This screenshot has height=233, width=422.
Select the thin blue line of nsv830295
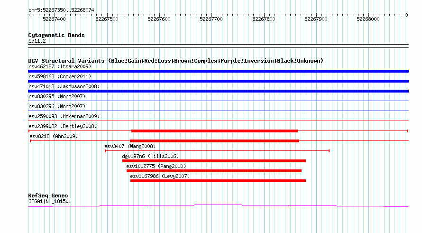point(218,101)
